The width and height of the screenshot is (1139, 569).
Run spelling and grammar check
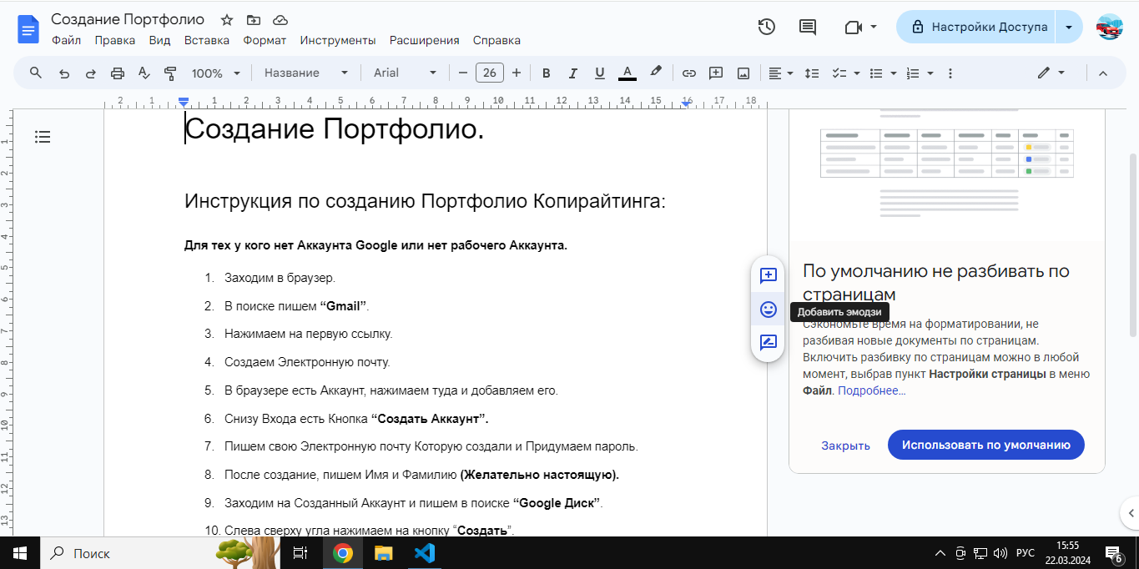(x=144, y=73)
